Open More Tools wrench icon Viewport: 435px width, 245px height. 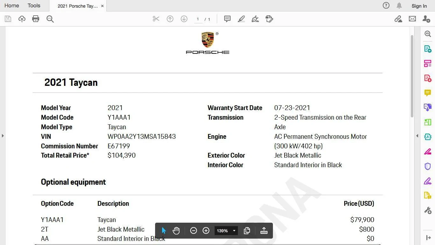pyautogui.click(x=428, y=210)
